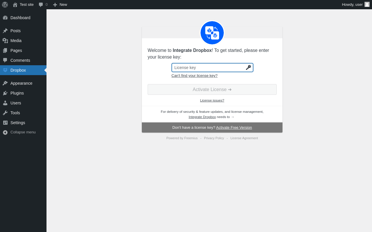Click the Dashboard gauge icon
The image size is (372, 232).
pos(5,18)
